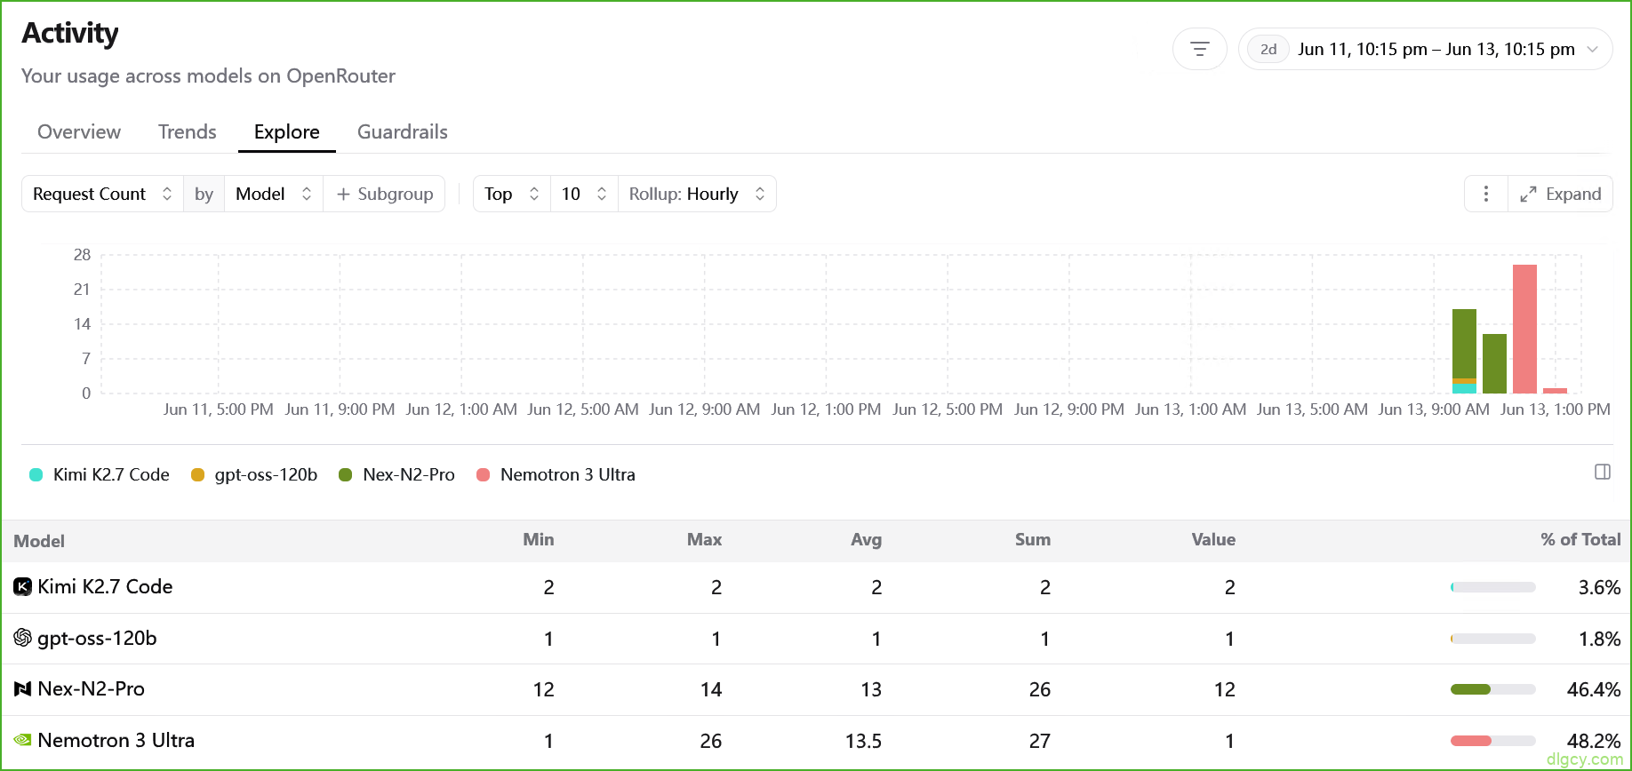Click the three-dot more options icon

coord(1485,194)
